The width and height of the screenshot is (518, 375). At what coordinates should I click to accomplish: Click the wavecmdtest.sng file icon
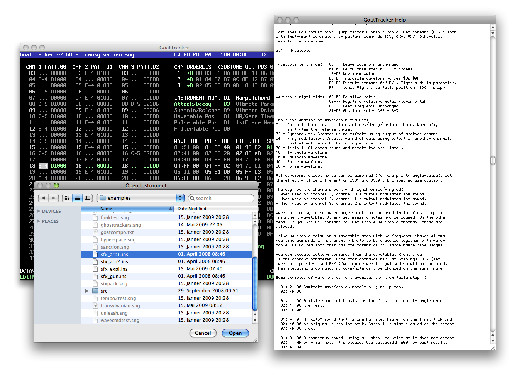click(95, 320)
